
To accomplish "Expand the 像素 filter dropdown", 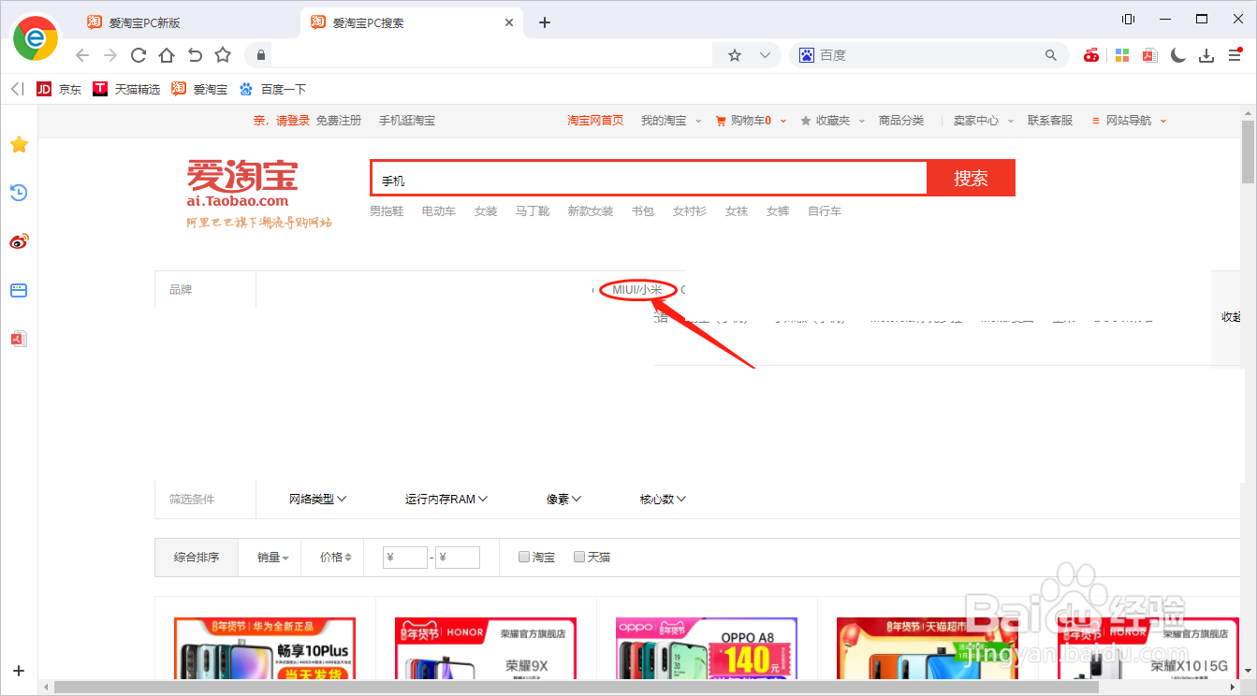I will 564,500.
